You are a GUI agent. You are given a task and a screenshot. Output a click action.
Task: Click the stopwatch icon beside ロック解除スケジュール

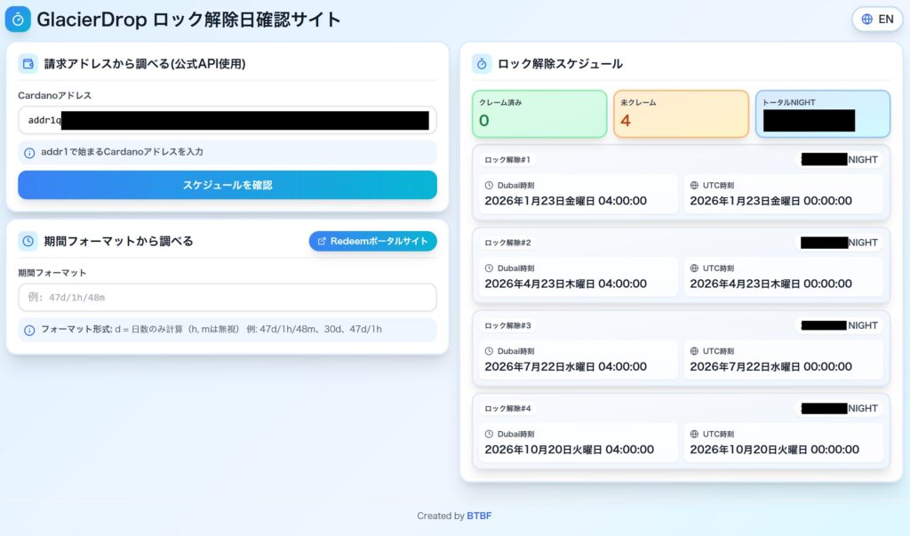(x=482, y=63)
